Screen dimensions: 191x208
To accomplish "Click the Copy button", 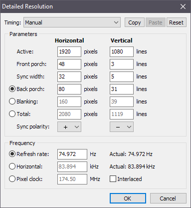I will [135, 22].
